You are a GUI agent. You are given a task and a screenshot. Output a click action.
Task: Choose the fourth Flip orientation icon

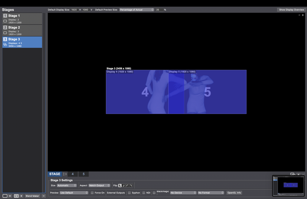[x=131, y=186]
